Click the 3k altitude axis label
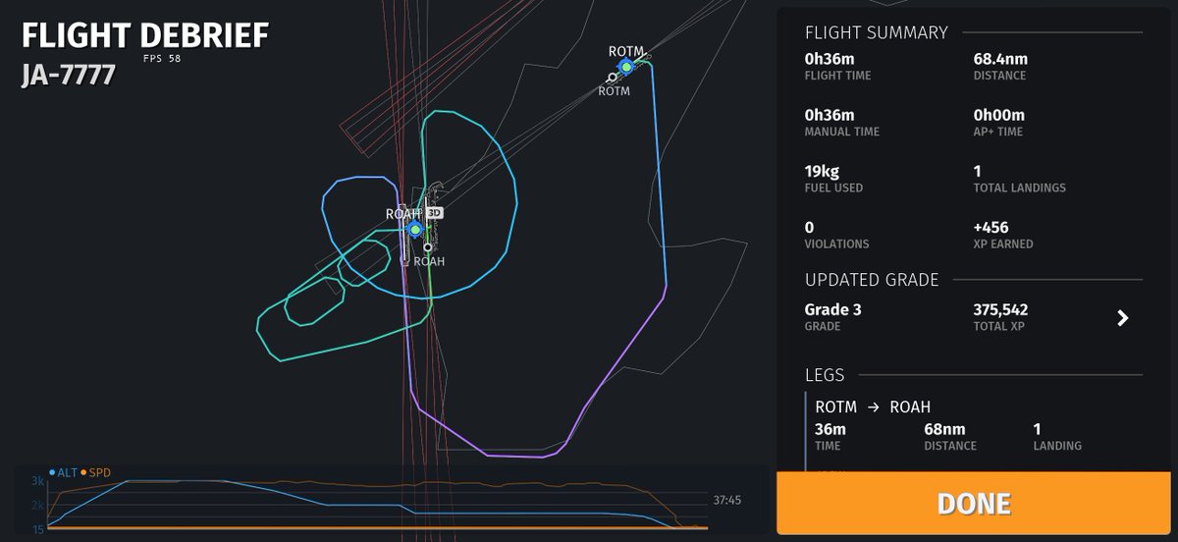The image size is (1178, 542). tap(37, 481)
